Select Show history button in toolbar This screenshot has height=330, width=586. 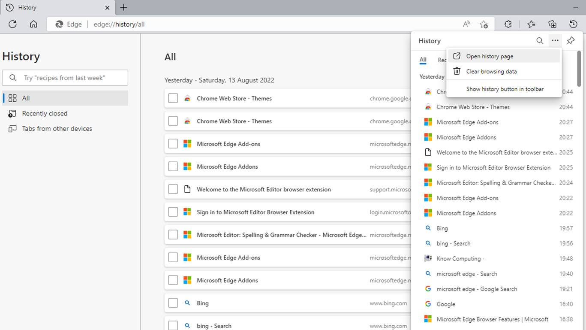(x=505, y=89)
